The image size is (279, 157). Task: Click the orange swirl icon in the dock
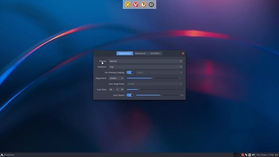[143, 4]
